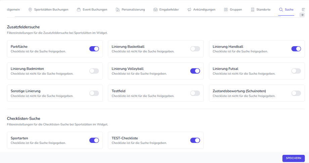Toggle Zustandsbewertung (Schulnoten) on

point(296,93)
